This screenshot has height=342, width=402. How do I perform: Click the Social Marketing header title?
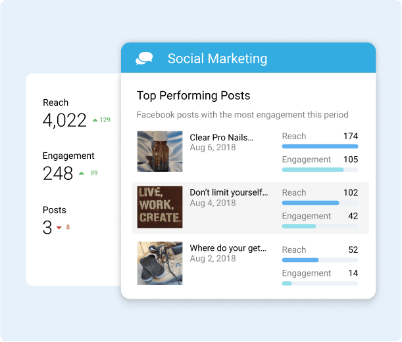(x=217, y=58)
